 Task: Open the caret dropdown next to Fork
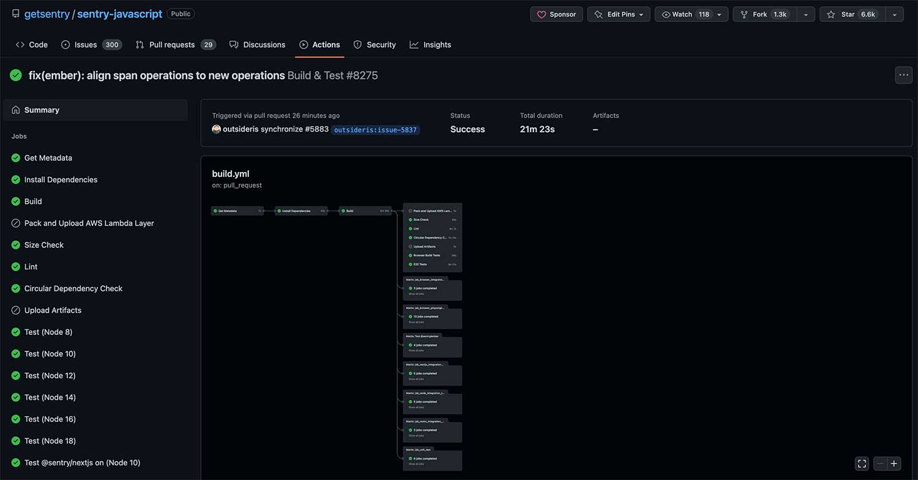tap(806, 14)
